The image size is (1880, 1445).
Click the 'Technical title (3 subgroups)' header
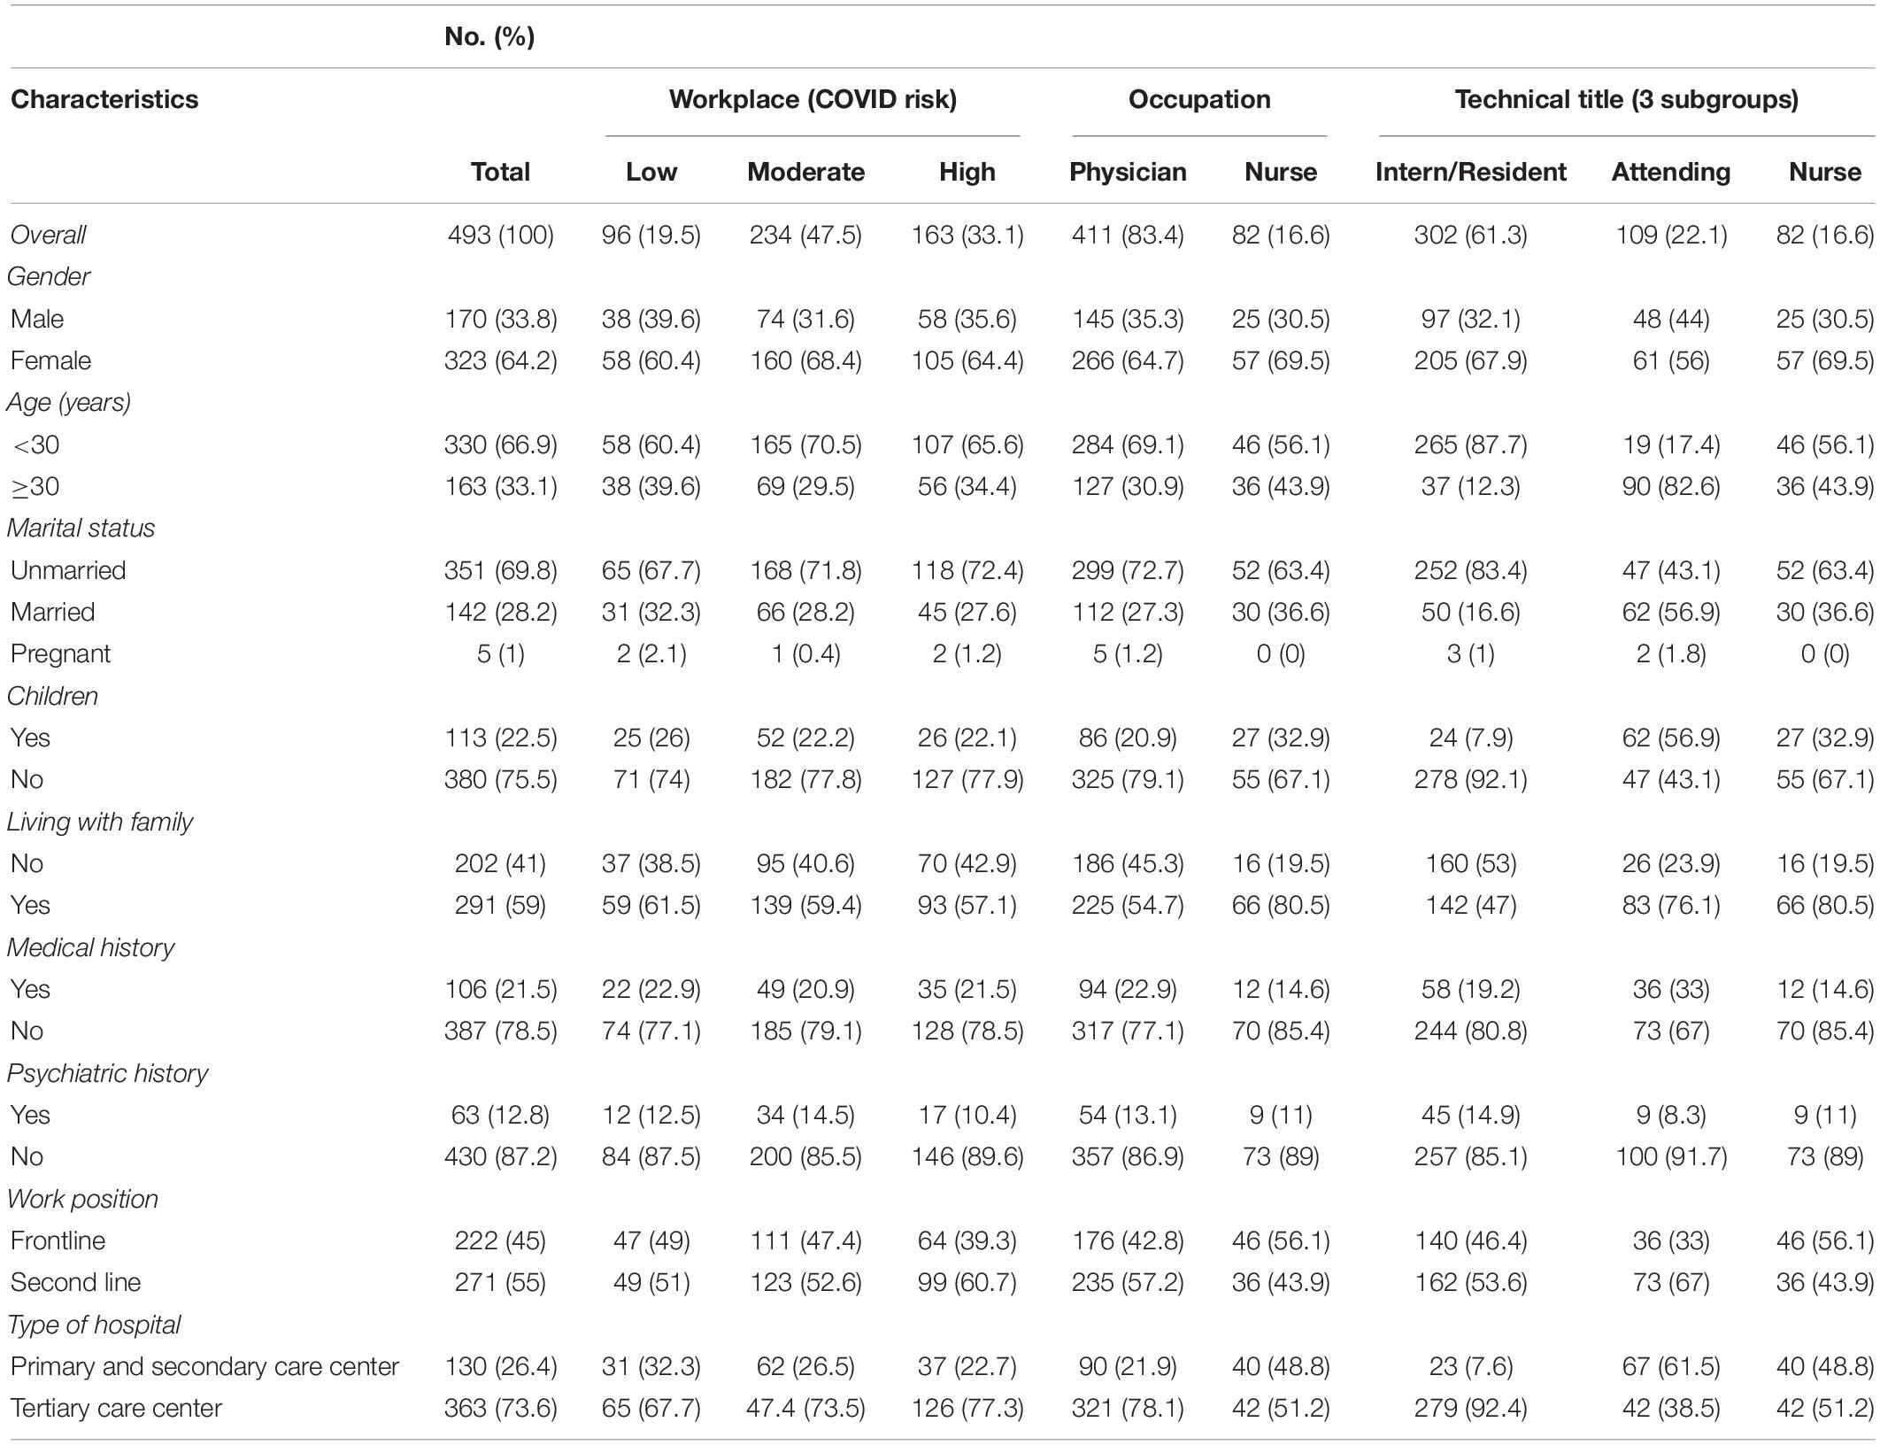click(1627, 99)
